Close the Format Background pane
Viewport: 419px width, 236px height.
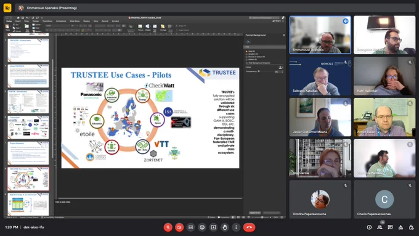tap(284, 35)
